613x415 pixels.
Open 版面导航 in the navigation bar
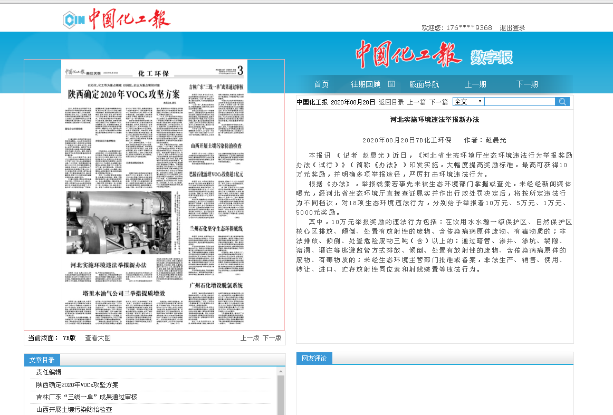click(x=424, y=84)
